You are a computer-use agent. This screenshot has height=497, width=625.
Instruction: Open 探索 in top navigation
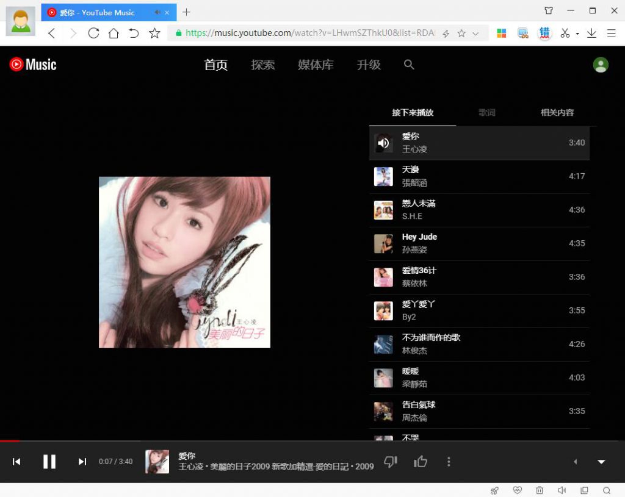pos(262,65)
